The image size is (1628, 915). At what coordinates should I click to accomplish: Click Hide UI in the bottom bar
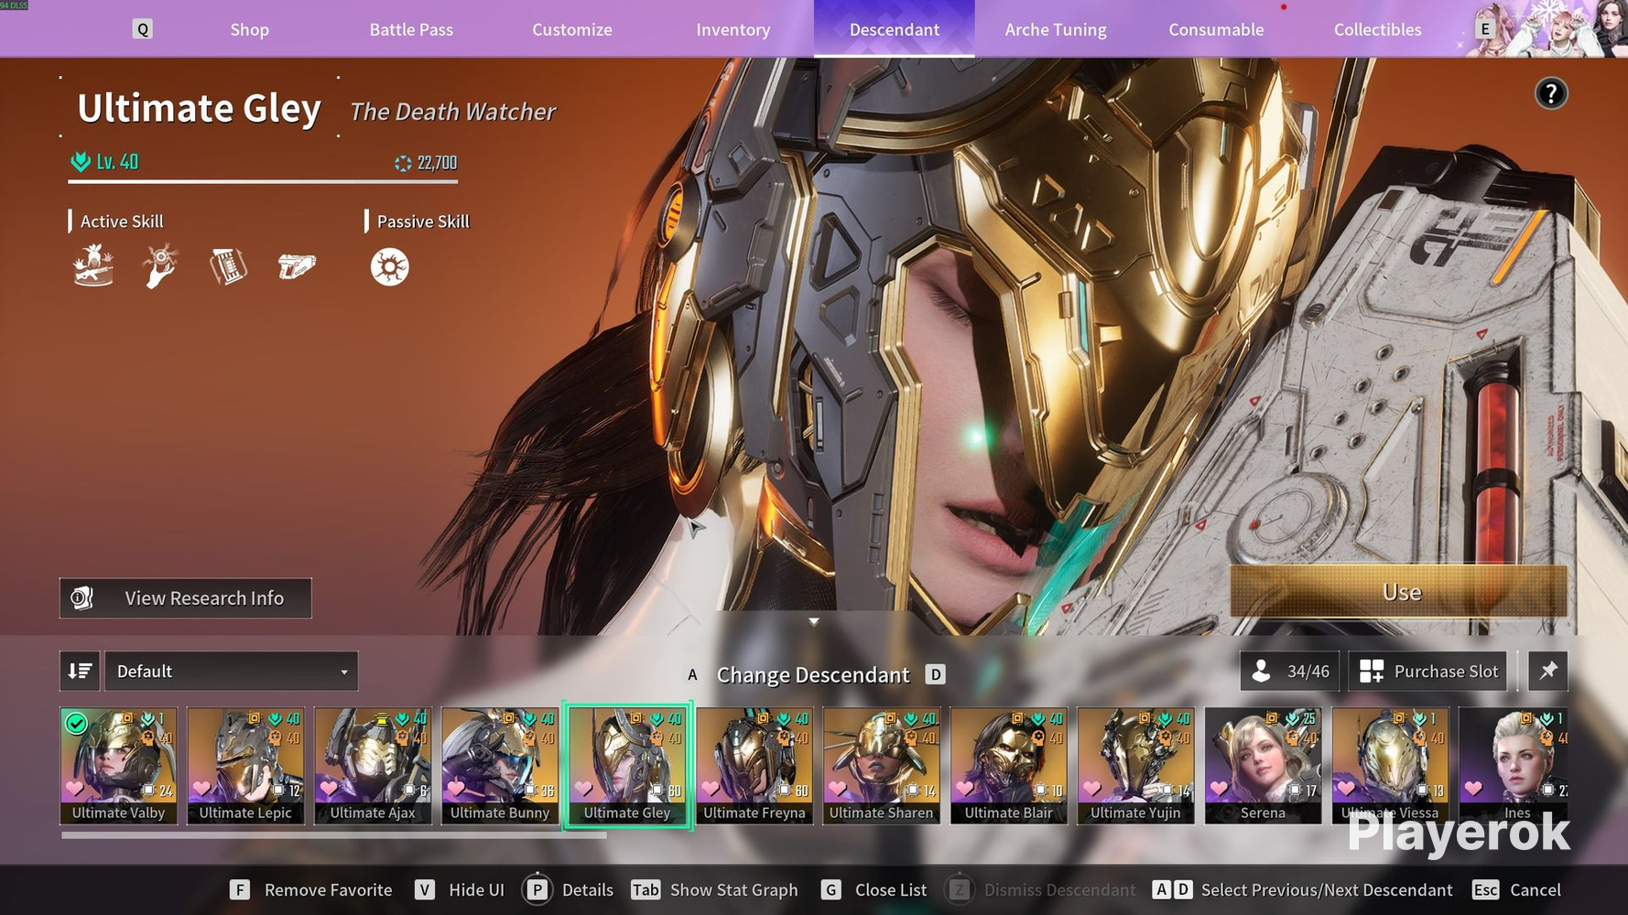pos(476,889)
